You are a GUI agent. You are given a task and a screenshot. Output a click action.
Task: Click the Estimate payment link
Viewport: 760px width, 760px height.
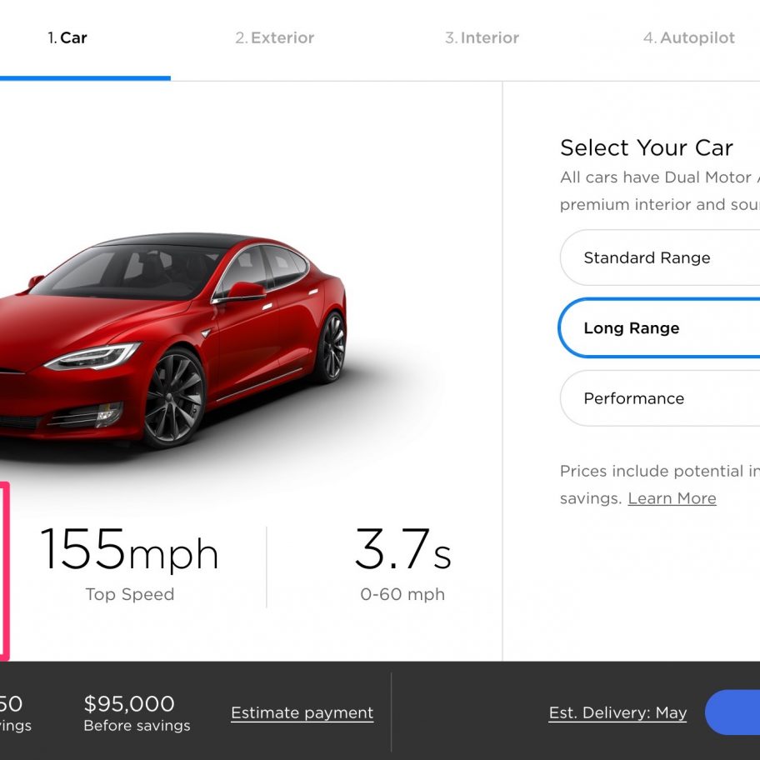point(302,712)
